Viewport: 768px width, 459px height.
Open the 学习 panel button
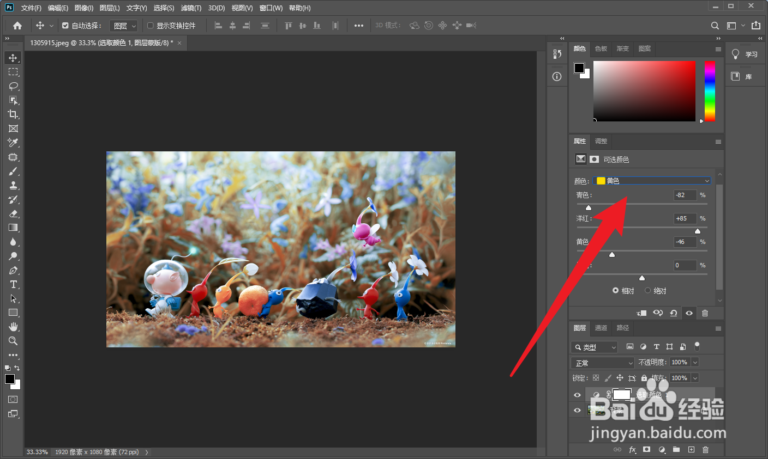[745, 54]
